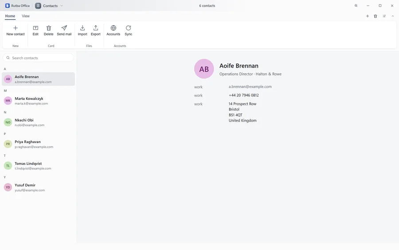The image size is (399, 250).
Task: Collapse the ribbon with the chevron
Action: [x=393, y=16]
